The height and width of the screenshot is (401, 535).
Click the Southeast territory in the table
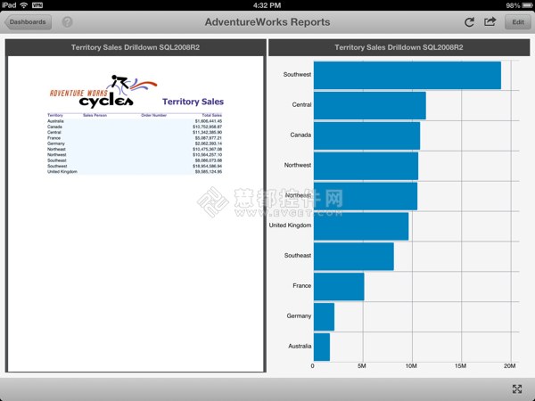[57, 160]
